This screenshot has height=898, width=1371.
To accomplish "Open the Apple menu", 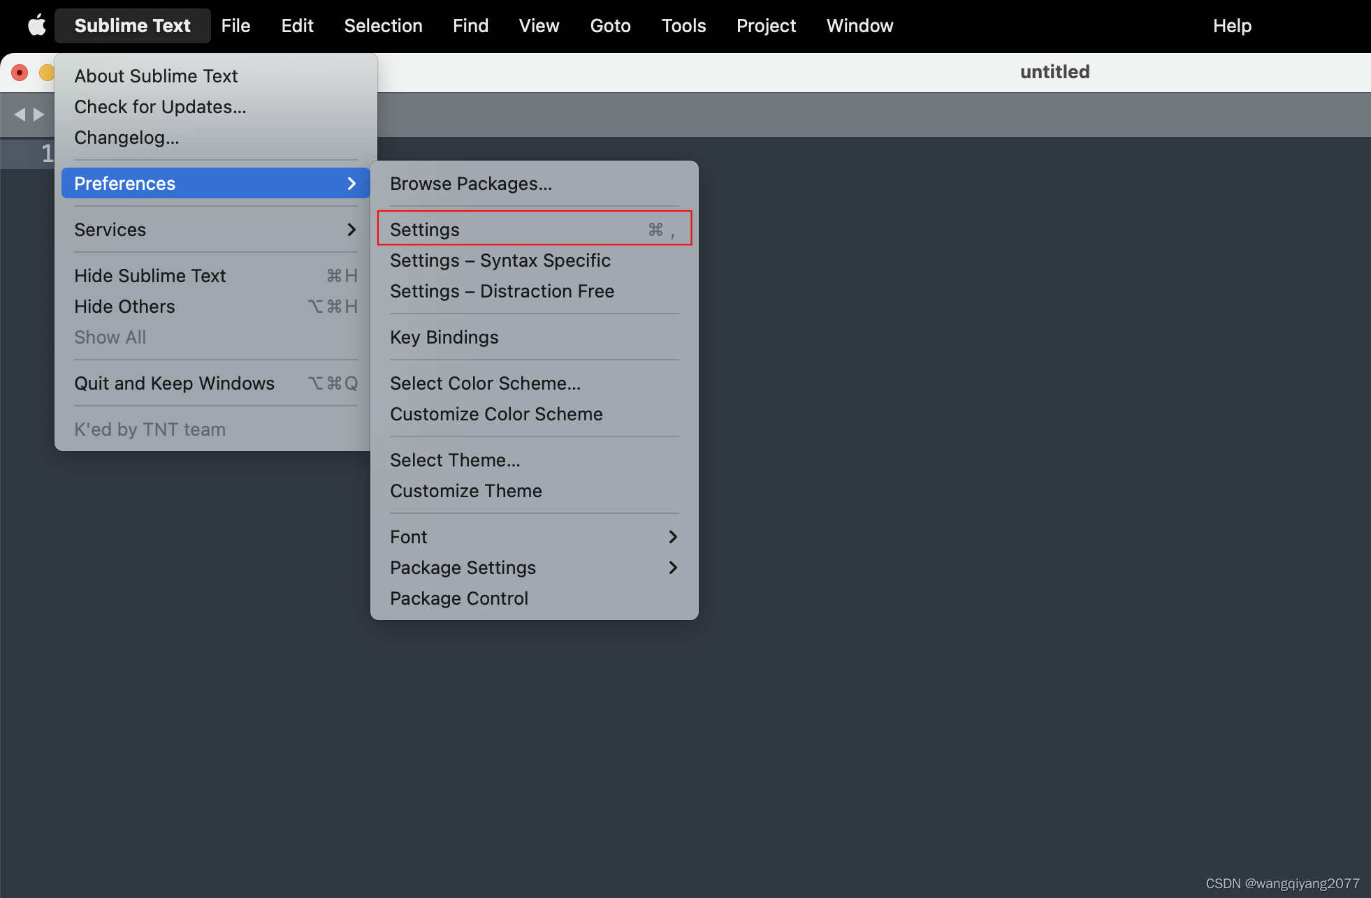I will click(x=36, y=26).
